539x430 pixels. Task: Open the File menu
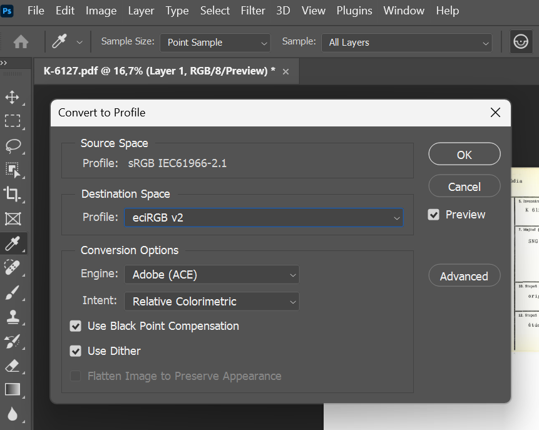[36, 11]
